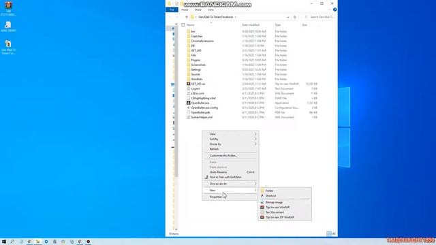Select the Sounds folder name

pyautogui.click(x=196, y=74)
